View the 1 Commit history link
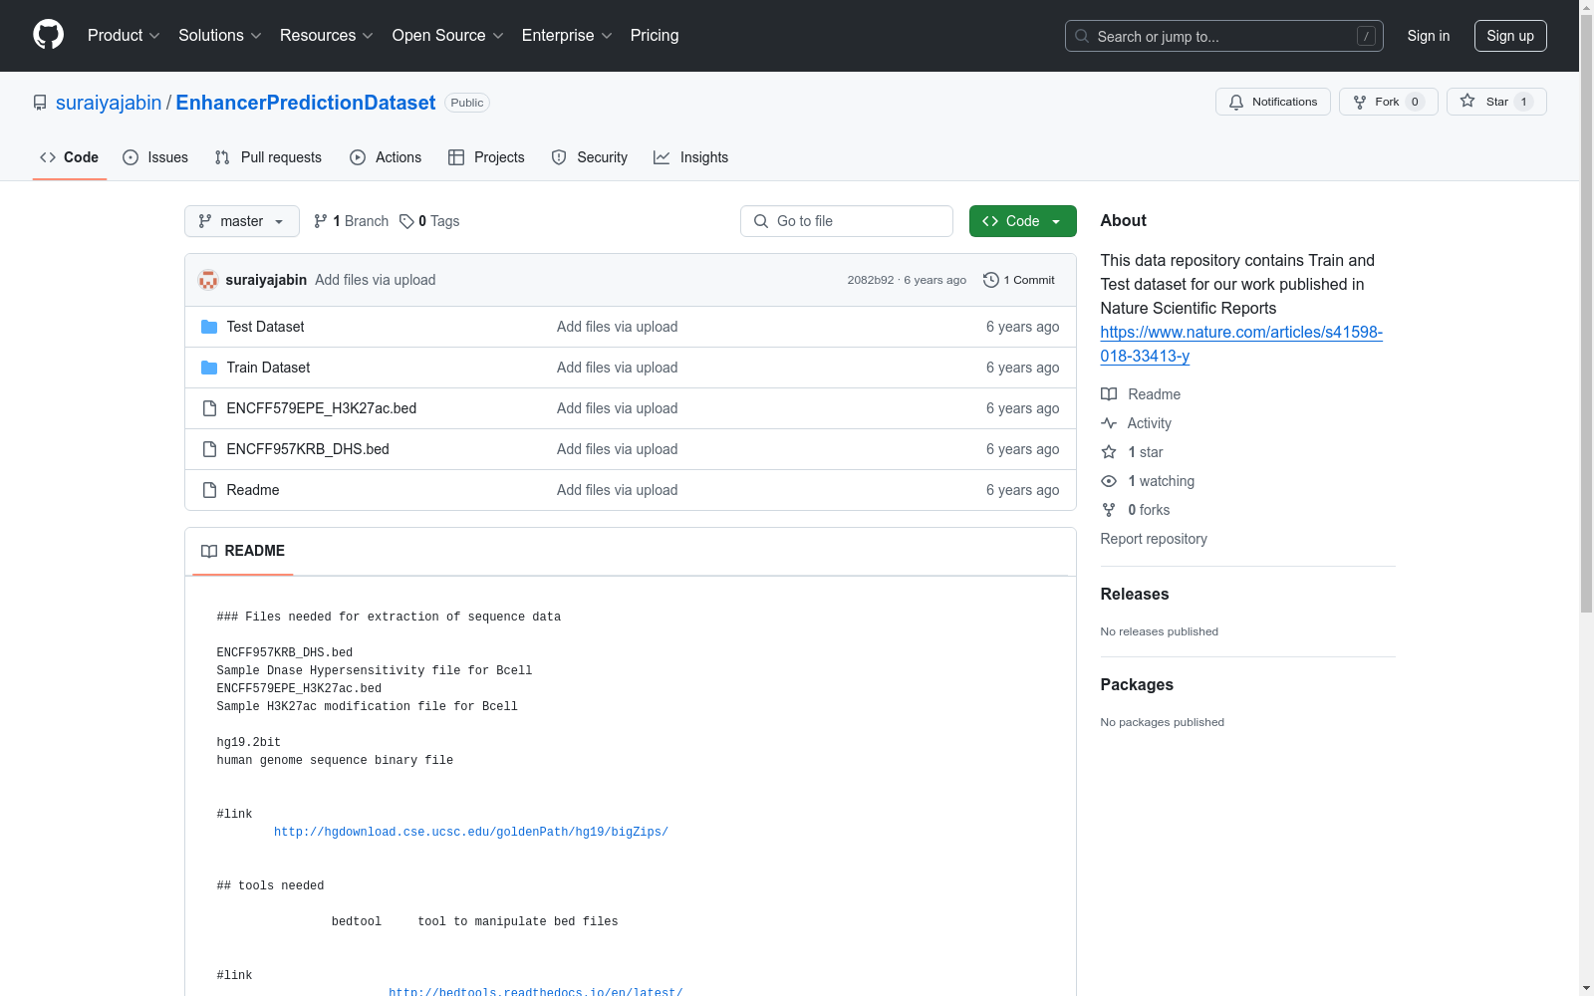 [x=1019, y=280]
